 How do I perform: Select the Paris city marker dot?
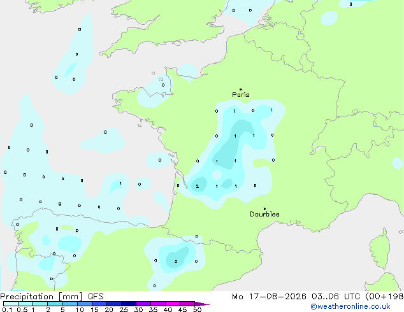click(241, 89)
